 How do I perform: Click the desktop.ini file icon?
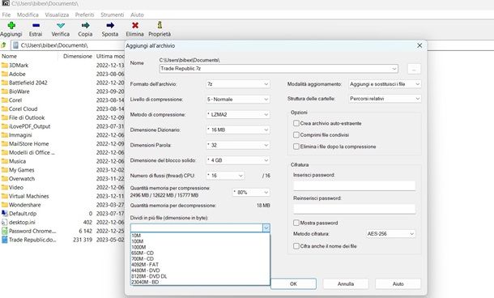pyautogui.click(x=4, y=223)
